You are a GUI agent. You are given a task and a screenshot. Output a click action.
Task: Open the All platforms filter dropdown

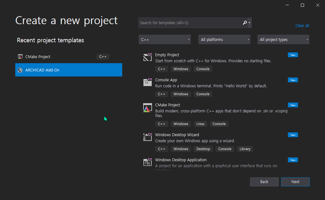224,40
